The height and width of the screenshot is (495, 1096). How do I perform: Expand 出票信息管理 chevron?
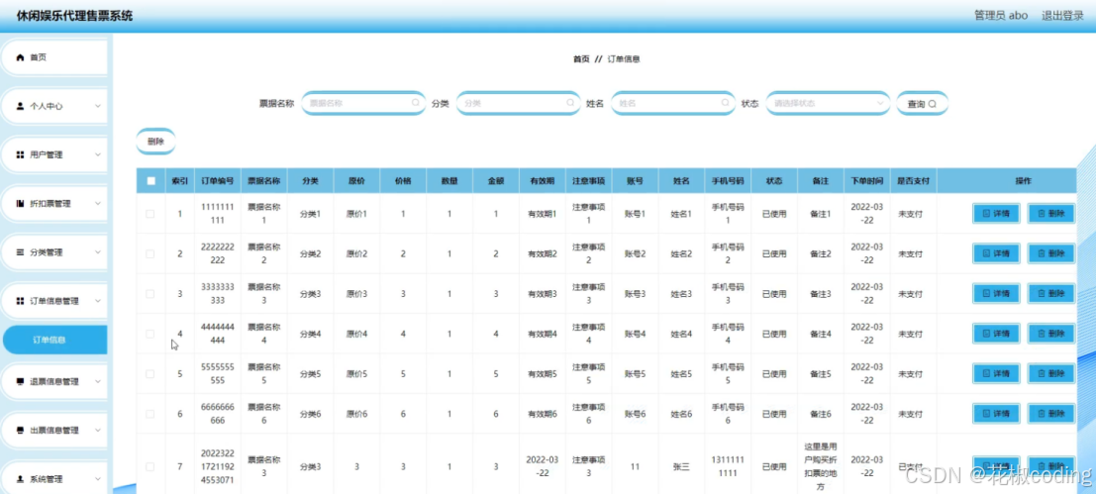[98, 431]
